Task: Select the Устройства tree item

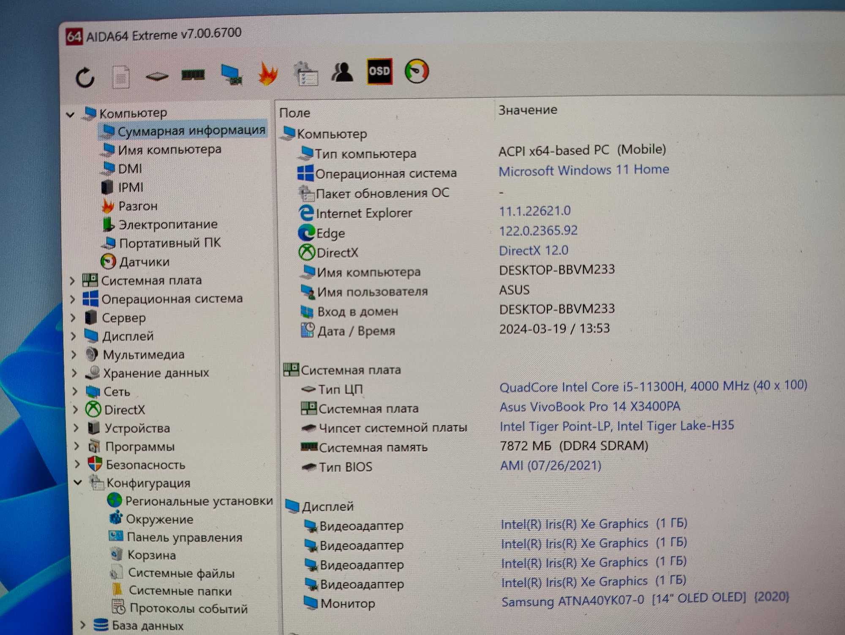Action: [137, 428]
